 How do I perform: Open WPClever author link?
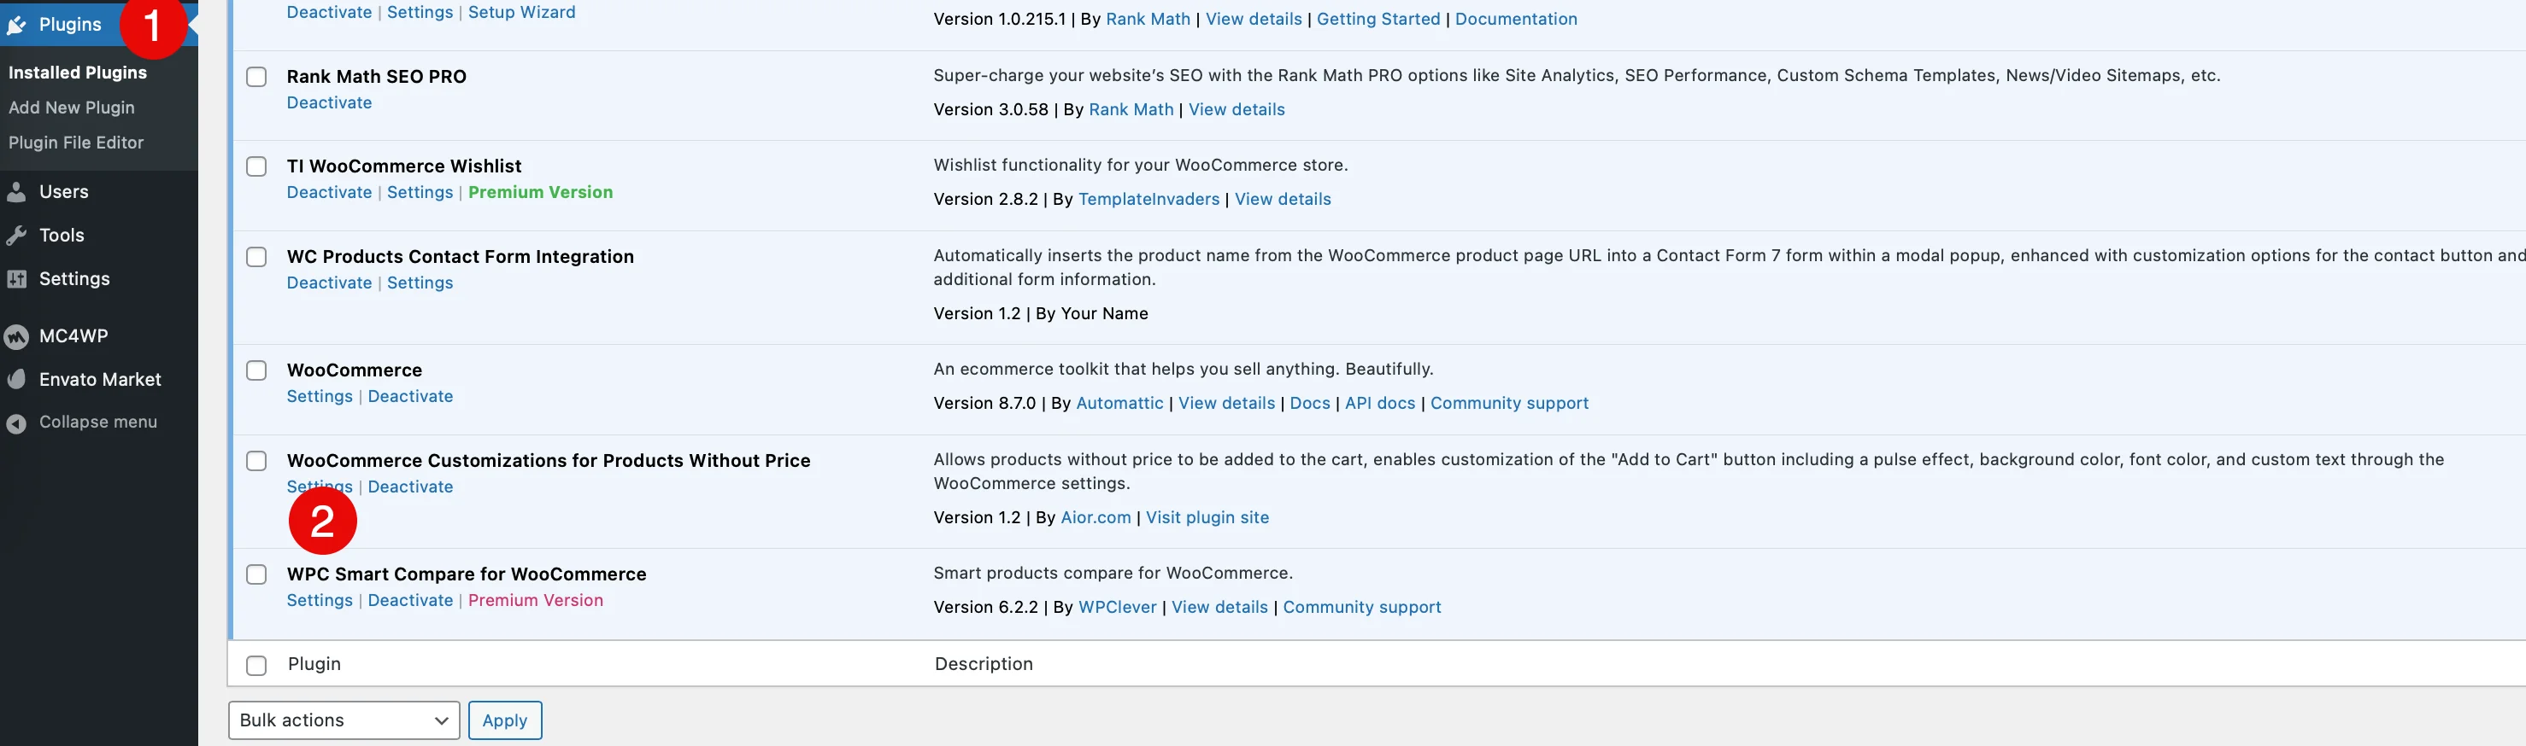[1117, 608]
